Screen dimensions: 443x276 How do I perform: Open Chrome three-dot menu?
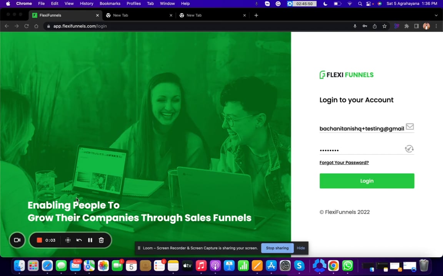click(x=436, y=26)
